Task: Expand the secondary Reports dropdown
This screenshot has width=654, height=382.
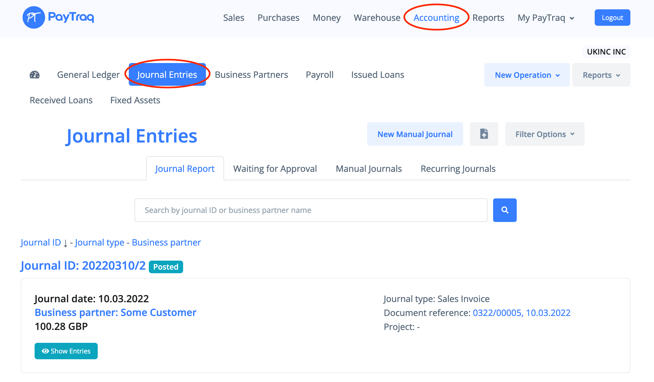Action: click(601, 75)
